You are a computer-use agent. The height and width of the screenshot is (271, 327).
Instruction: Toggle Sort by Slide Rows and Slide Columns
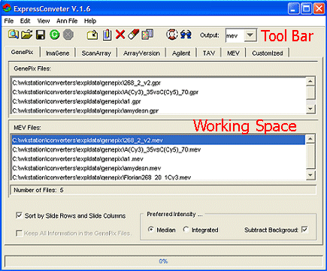click(x=19, y=215)
